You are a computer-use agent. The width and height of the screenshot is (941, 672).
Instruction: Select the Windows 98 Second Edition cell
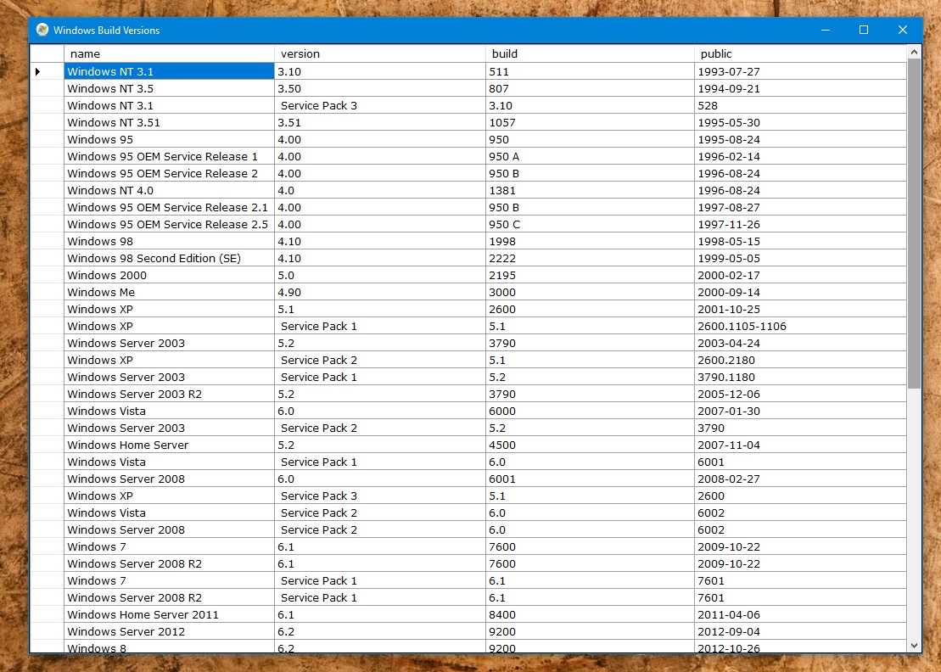click(169, 258)
